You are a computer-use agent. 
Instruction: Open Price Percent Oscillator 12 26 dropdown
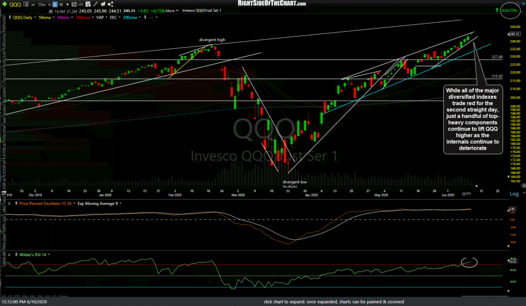point(73,203)
